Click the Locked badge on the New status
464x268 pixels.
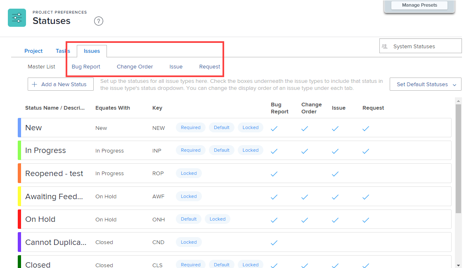250,127
